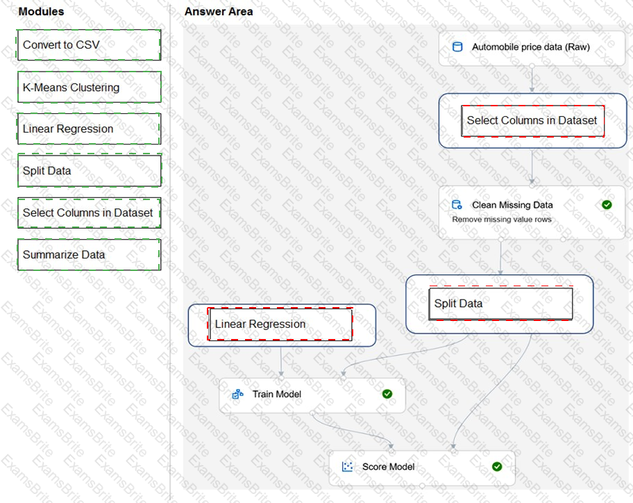Select the K-Means Clustering module
The height and width of the screenshot is (503, 633).
tap(89, 88)
